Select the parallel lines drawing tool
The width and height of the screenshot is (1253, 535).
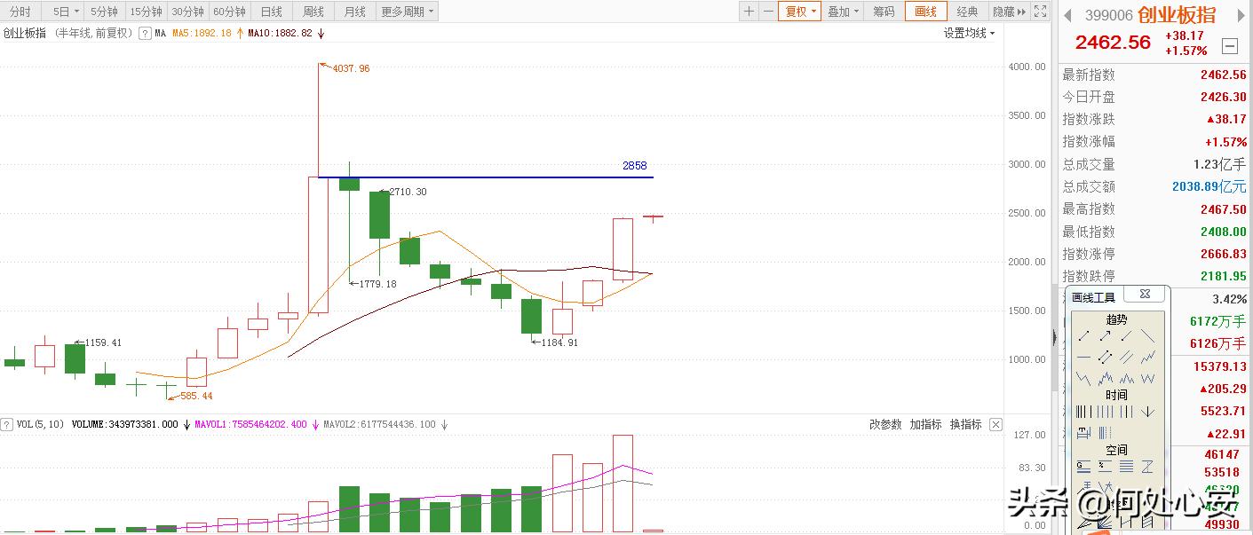(1127, 356)
